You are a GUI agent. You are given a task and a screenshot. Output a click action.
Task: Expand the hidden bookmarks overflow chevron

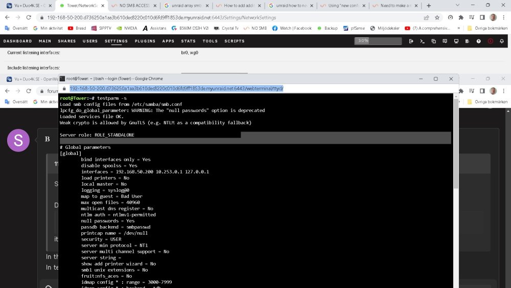458,28
